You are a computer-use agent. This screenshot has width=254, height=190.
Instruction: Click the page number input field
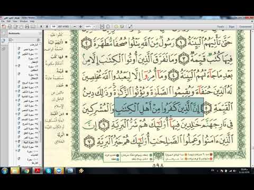(x=54, y=26)
